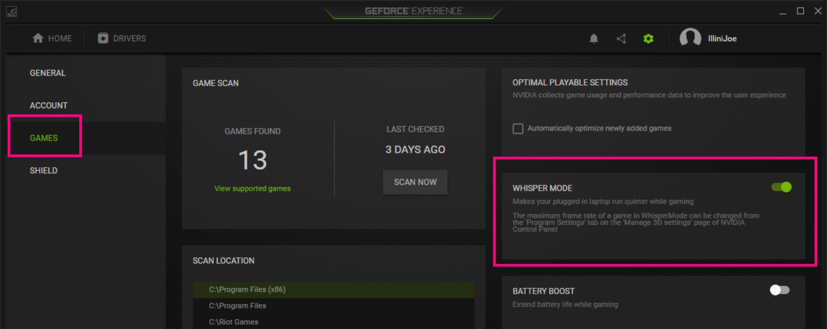Open the notifications bell
This screenshot has height=329, width=827.
(x=594, y=38)
